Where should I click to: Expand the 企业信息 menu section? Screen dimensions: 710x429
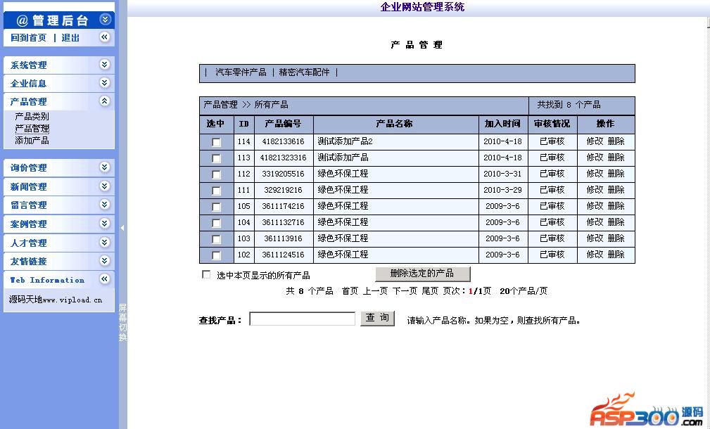[x=105, y=83]
